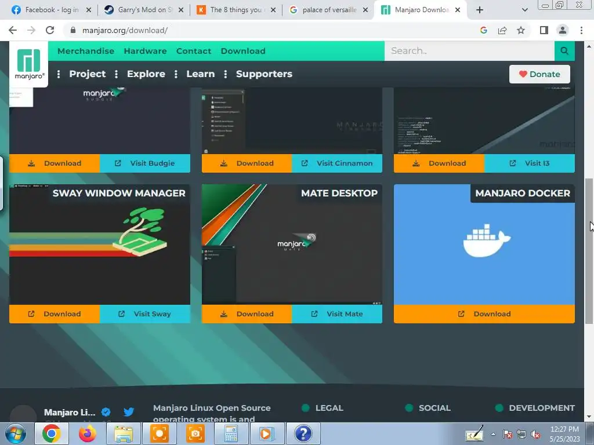
Task: Click the Mate Desktop thumbnail
Action: coord(292,245)
